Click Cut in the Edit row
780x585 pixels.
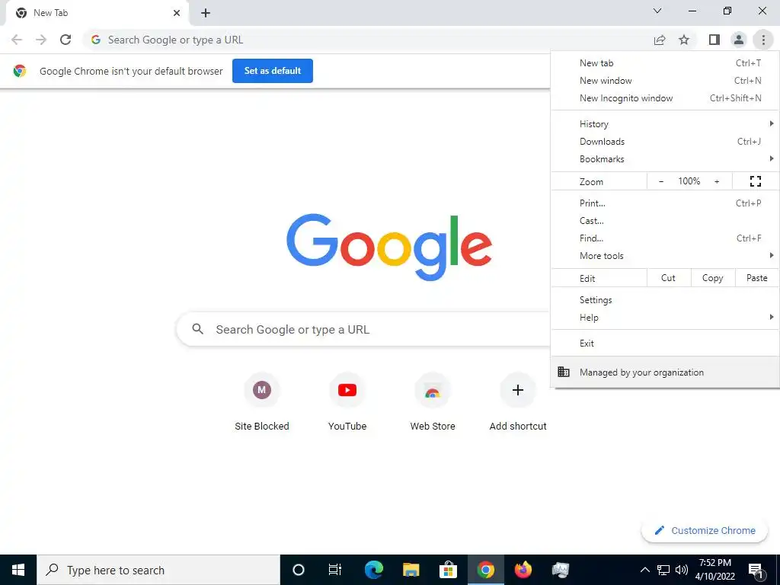click(x=669, y=278)
